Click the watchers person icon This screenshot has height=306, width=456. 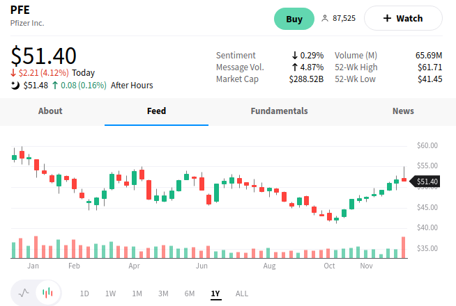[x=324, y=18]
